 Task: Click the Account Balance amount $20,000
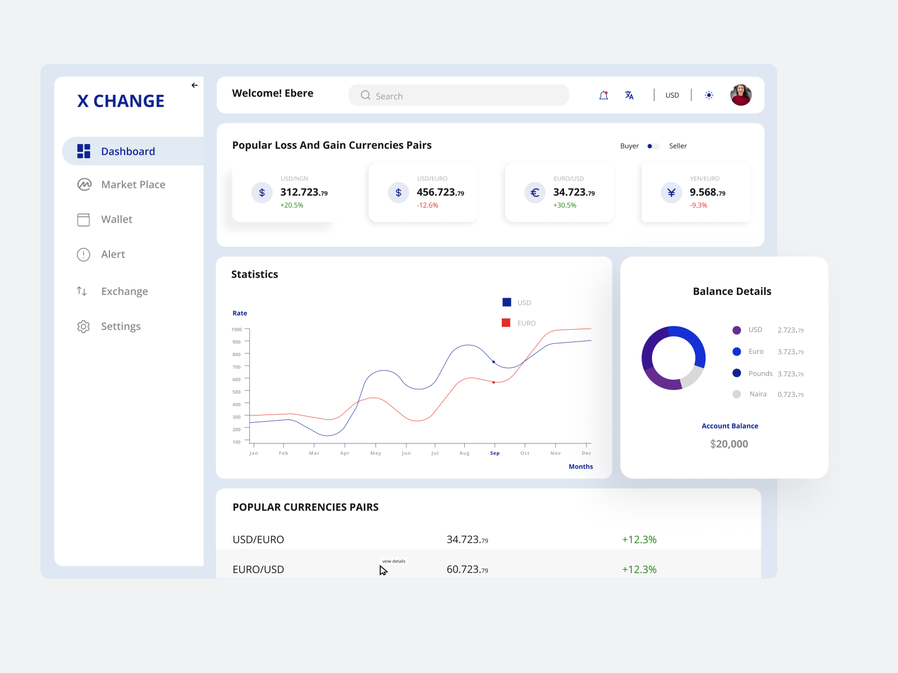pos(729,444)
